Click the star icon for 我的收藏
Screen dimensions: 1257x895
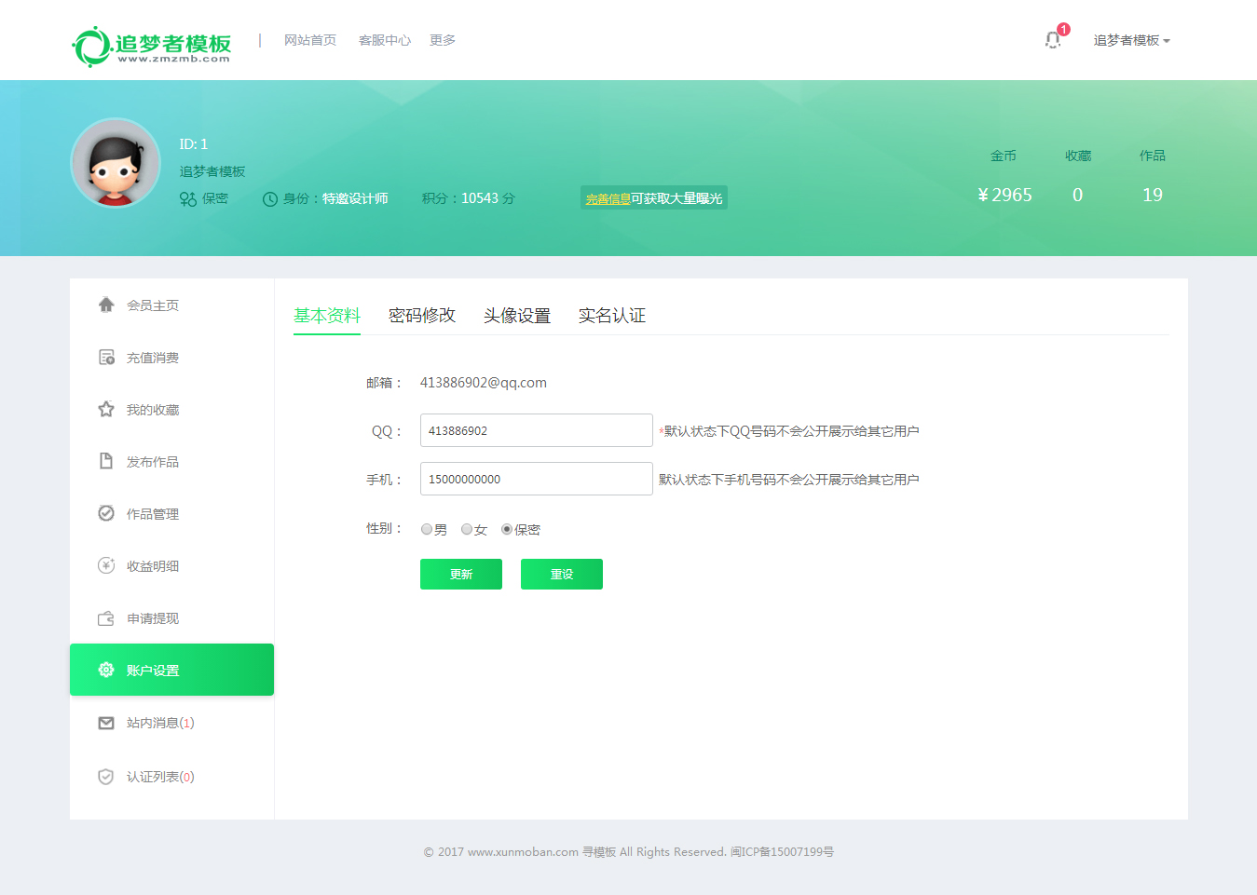(x=106, y=410)
